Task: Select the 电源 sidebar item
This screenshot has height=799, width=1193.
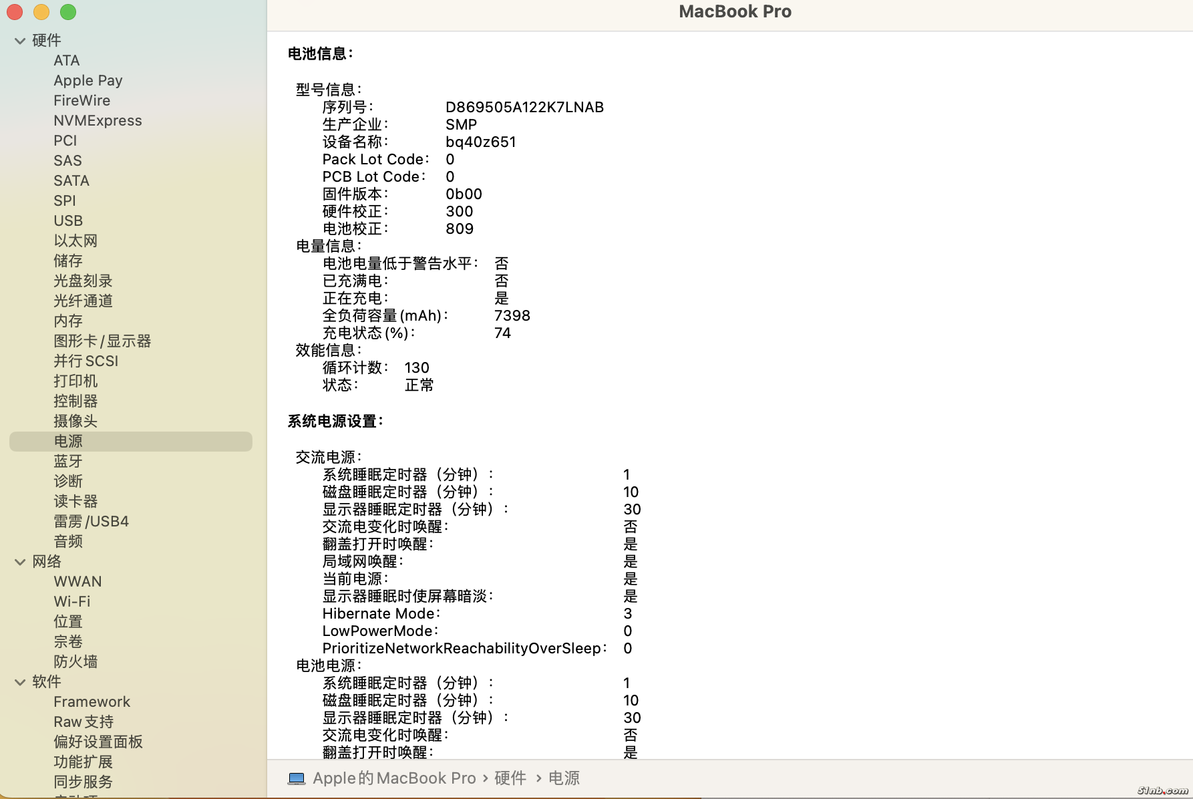Action: click(68, 441)
